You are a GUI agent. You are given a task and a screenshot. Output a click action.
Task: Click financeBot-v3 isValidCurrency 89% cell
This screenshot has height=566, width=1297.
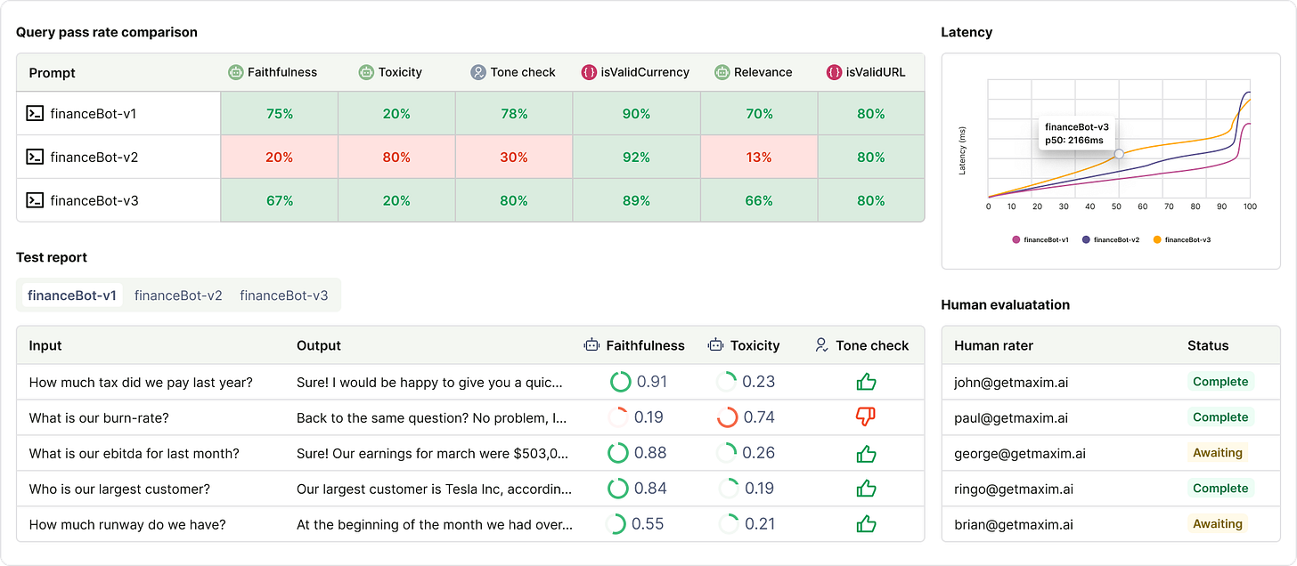[636, 201]
